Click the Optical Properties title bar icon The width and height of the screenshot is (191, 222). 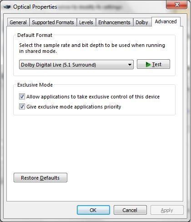pos(7,7)
